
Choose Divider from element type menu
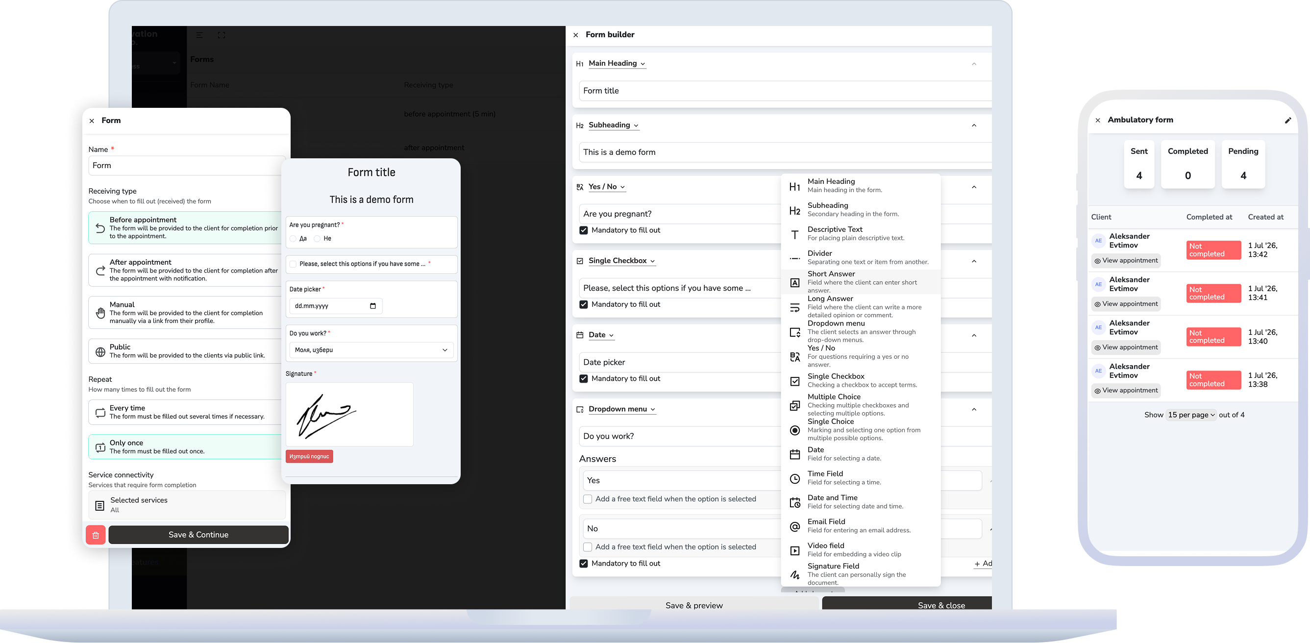click(861, 257)
